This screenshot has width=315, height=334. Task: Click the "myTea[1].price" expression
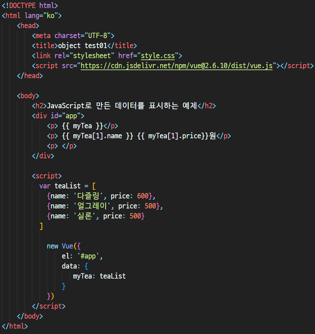(x=175, y=136)
